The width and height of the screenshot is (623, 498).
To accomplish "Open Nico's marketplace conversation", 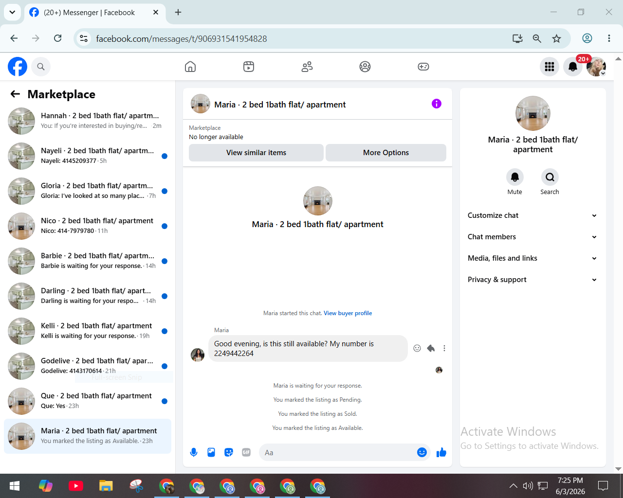I will [88, 226].
